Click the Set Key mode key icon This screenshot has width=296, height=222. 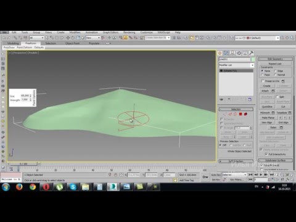point(205,177)
